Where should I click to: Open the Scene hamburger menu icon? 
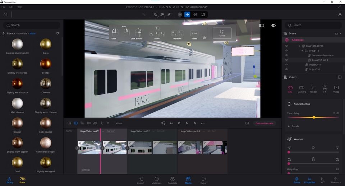click(x=285, y=33)
